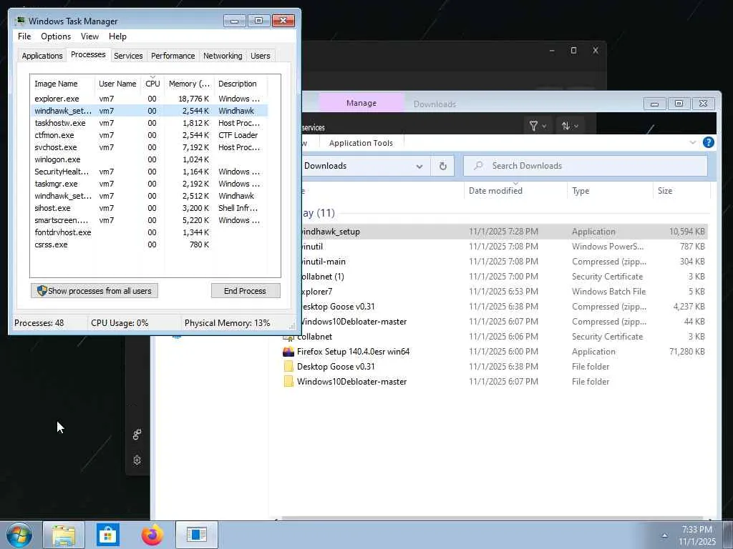Open the View menu in Task Manager

[89, 36]
